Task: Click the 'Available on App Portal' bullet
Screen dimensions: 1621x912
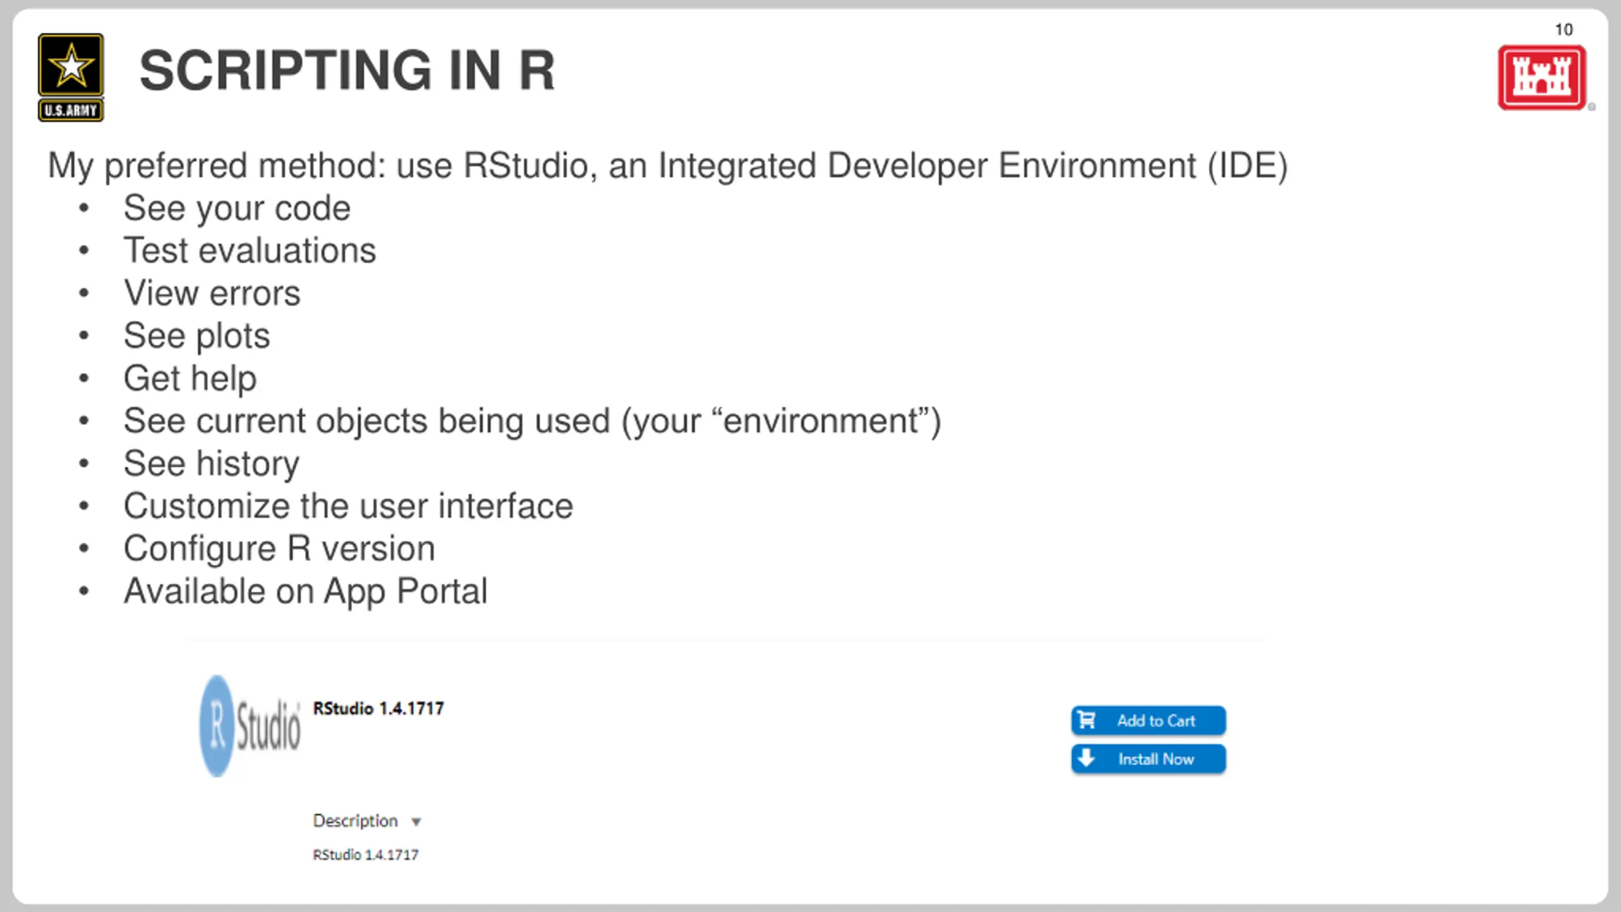Action: [305, 592]
